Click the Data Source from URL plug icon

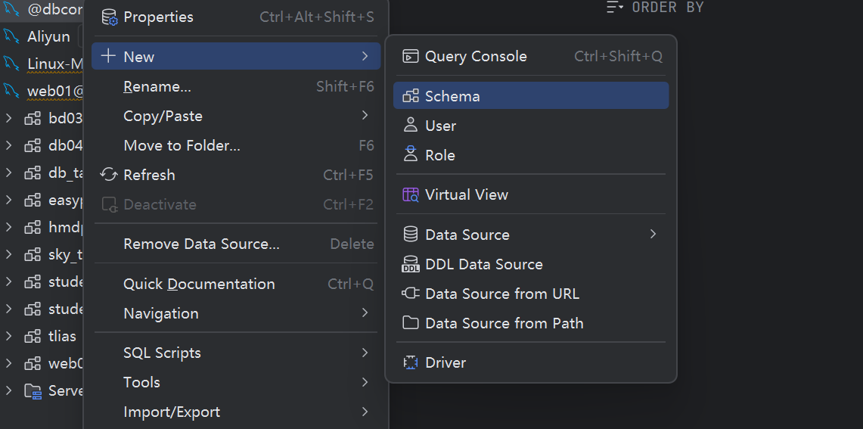pos(411,294)
